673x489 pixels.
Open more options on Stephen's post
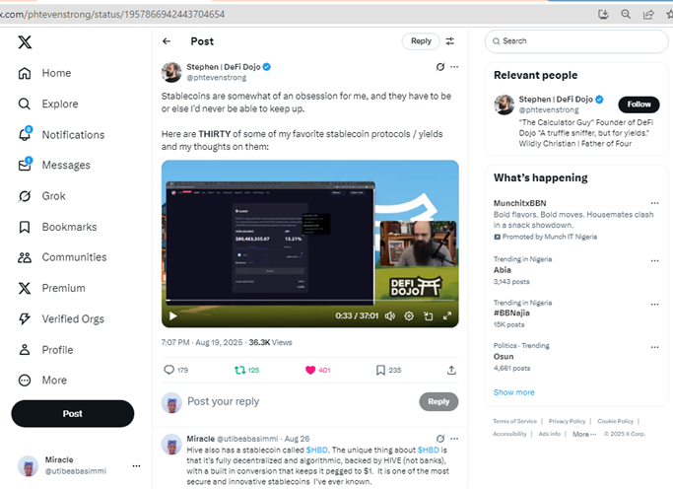tap(454, 66)
